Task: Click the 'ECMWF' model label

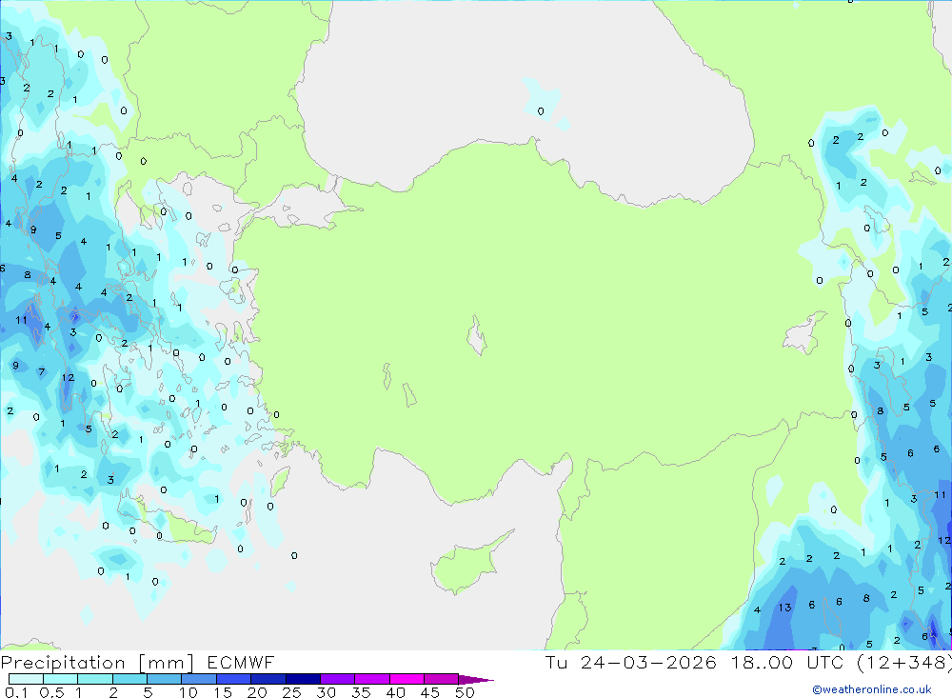Action: (x=241, y=663)
